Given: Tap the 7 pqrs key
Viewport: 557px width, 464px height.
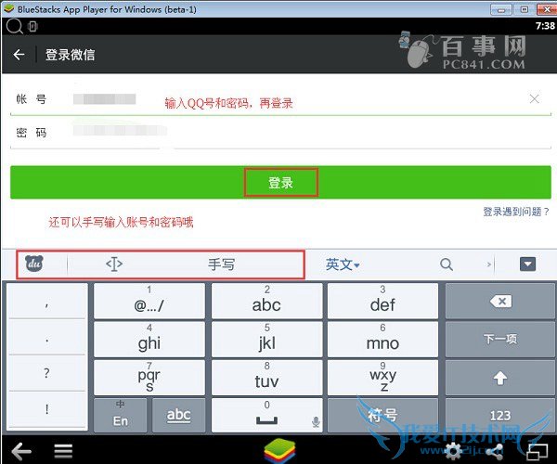Looking at the screenshot, I should [149, 378].
